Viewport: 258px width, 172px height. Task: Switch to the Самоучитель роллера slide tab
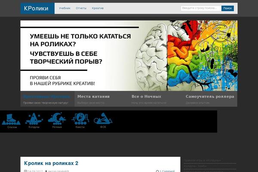tap(210, 99)
